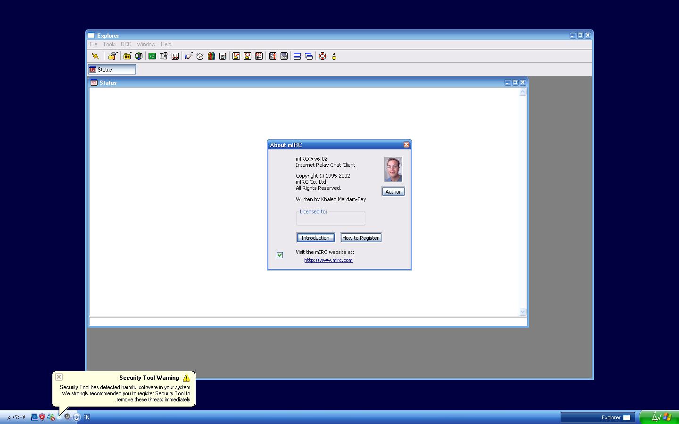Screen dimensions: 679x424
Task: Open the Timer clock icon
Action: pyautogui.click(x=200, y=56)
